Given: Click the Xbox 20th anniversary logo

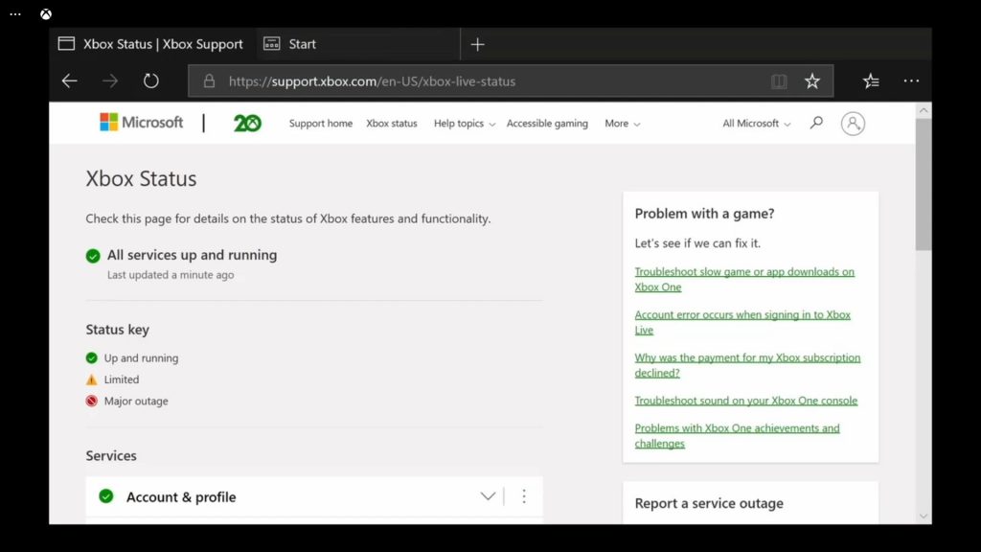Looking at the screenshot, I should (247, 124).
